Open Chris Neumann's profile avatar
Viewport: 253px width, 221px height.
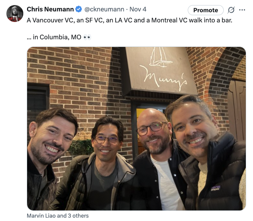tap(15, 14)
